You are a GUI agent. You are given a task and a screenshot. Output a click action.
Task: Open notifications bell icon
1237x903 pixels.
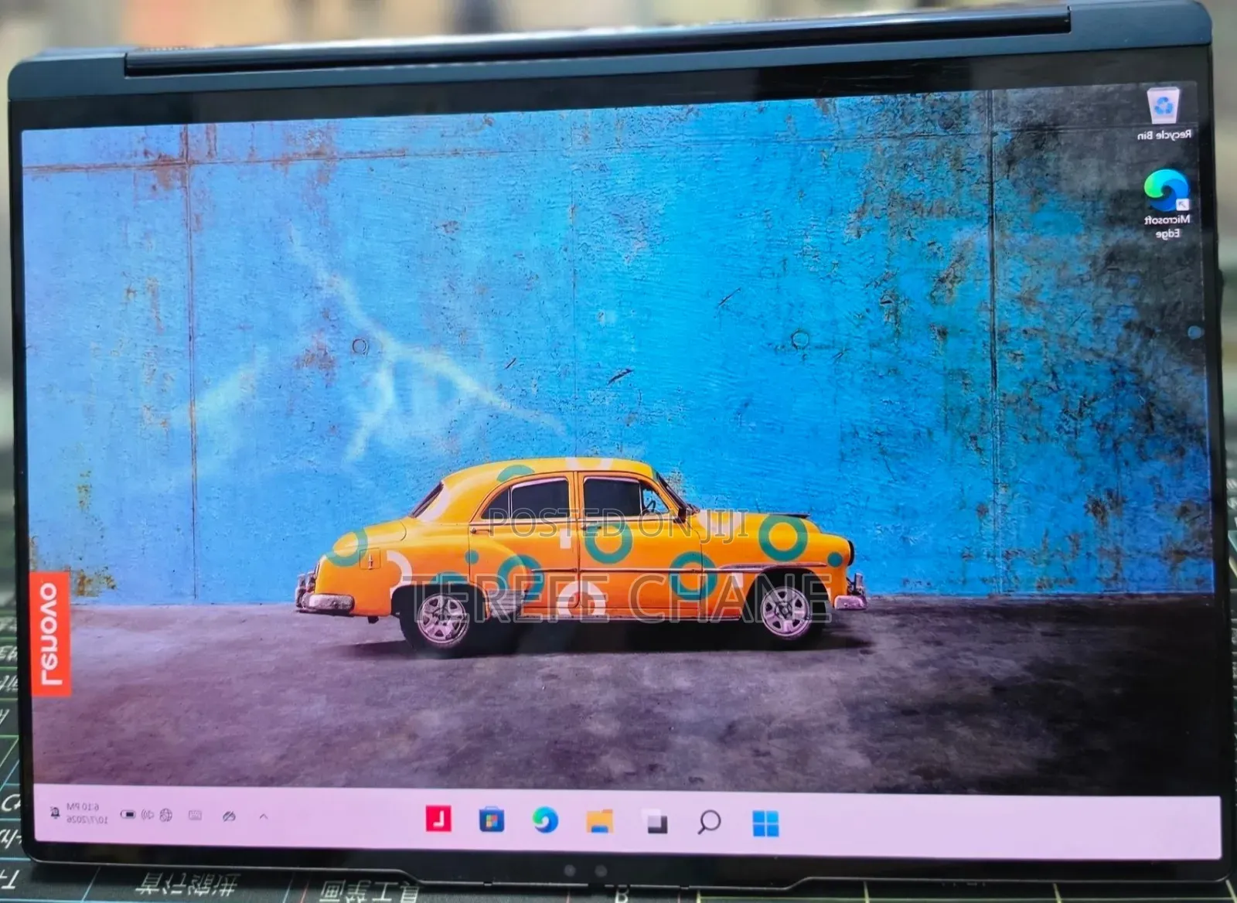pos(54,813)
